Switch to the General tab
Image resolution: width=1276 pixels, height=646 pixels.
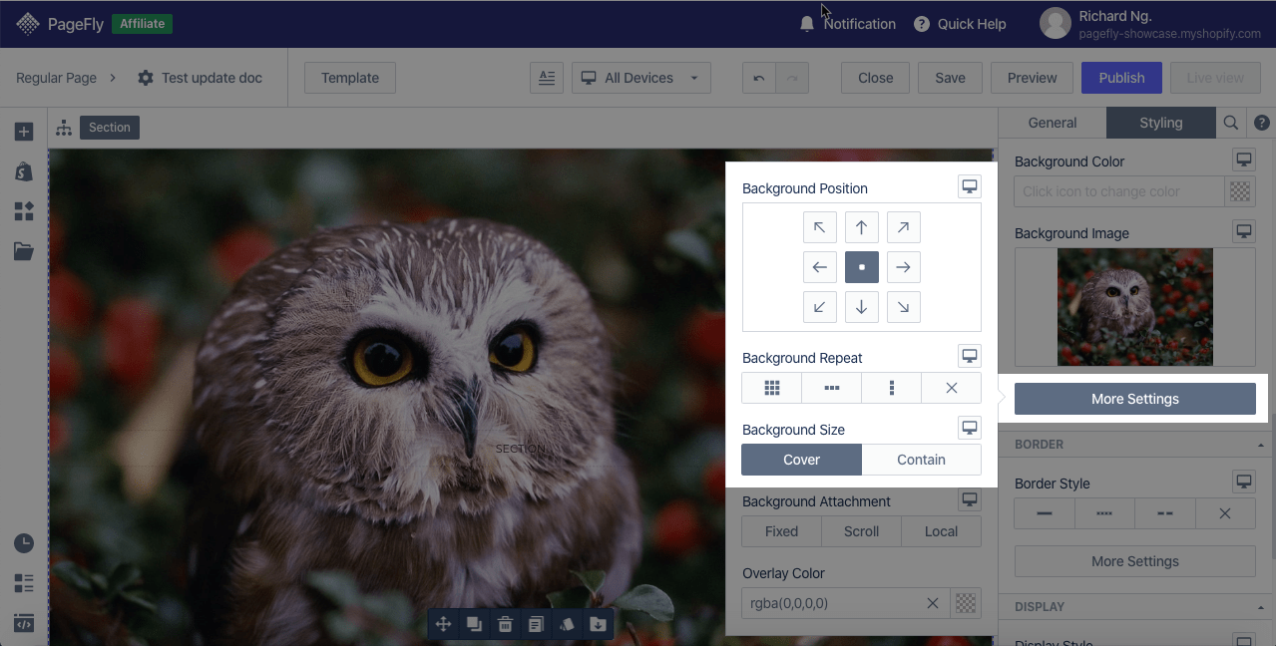point(1053,123)
